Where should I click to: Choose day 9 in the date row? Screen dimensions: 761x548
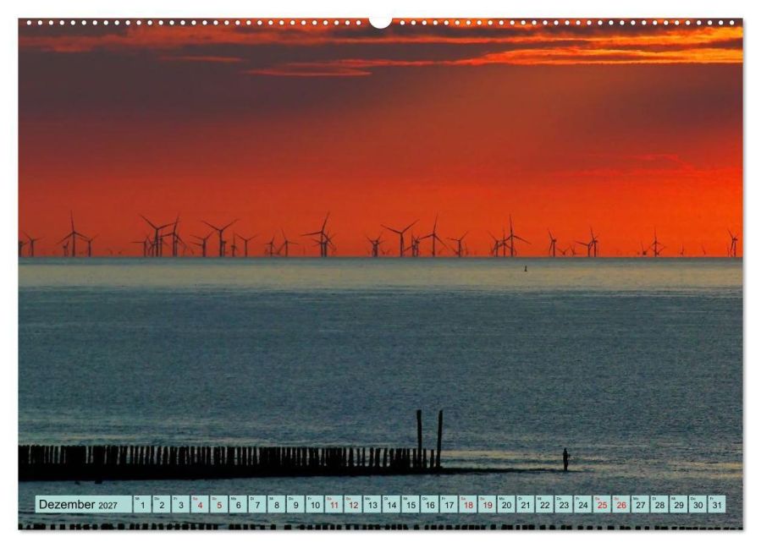click(296, 504)
